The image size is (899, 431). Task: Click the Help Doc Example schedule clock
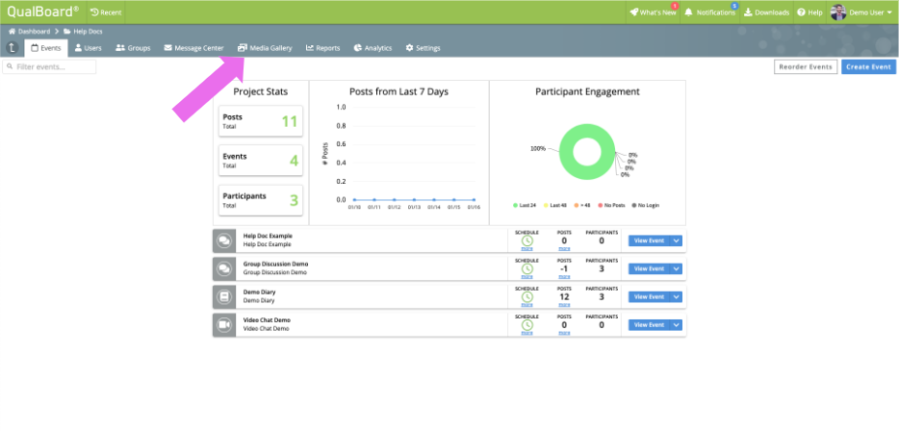coord(527,241)
